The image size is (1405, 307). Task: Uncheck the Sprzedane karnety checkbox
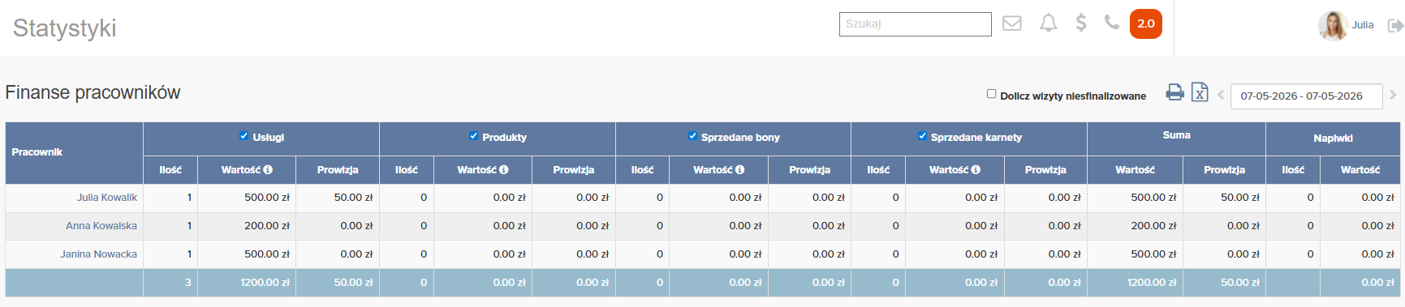[922, 136]
